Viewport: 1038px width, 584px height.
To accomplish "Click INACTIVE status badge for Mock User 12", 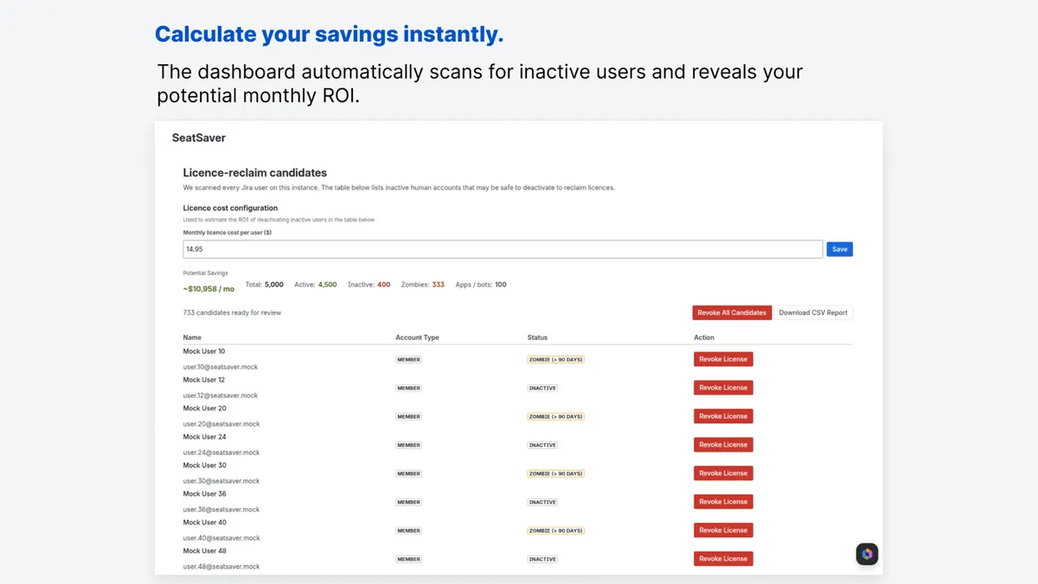I will 542,388.
